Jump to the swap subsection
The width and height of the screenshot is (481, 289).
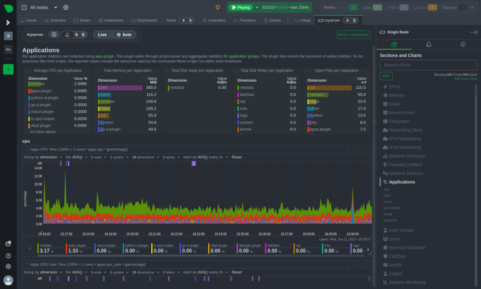(388, 214)
